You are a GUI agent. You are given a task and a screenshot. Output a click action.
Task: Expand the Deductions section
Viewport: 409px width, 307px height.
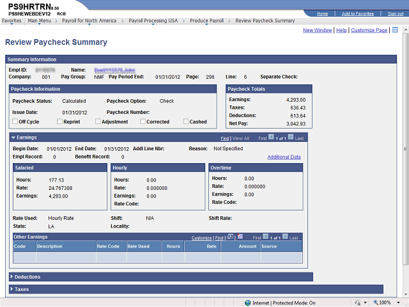coord(12,276)
